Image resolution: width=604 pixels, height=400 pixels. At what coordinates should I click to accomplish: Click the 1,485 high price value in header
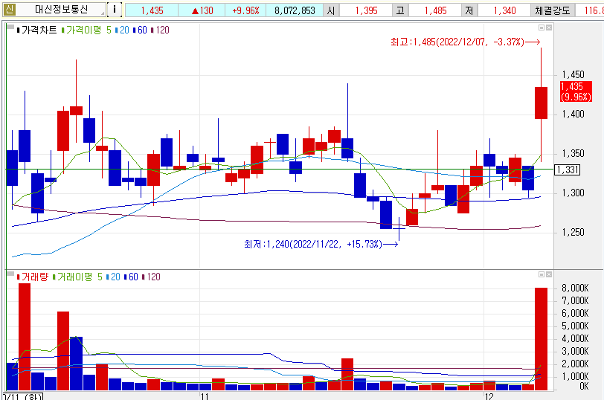435,10
